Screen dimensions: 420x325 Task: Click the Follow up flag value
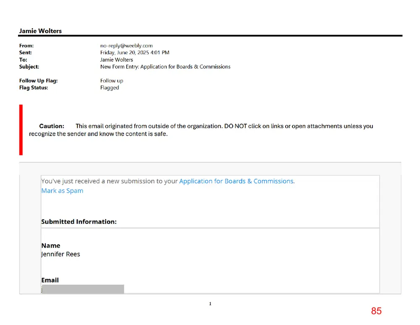pos(112,81)
